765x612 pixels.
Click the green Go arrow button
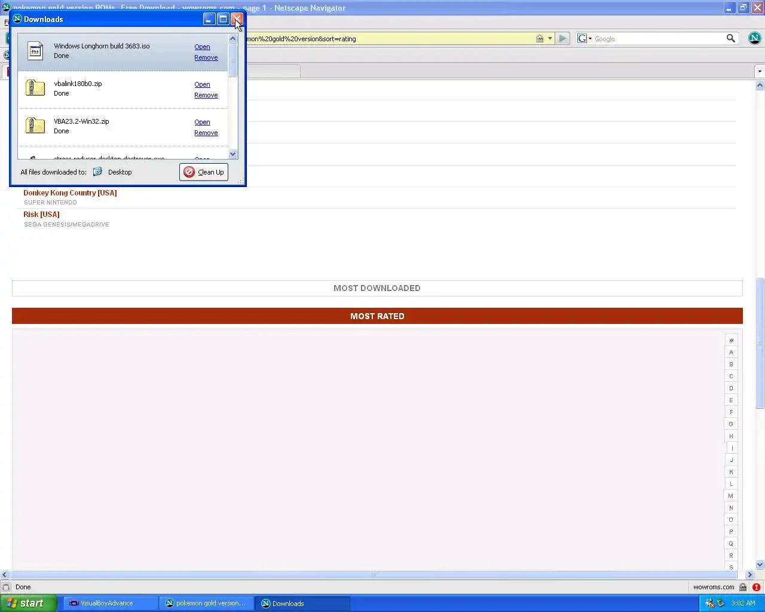pyautogui.click(x=562, y=38)
